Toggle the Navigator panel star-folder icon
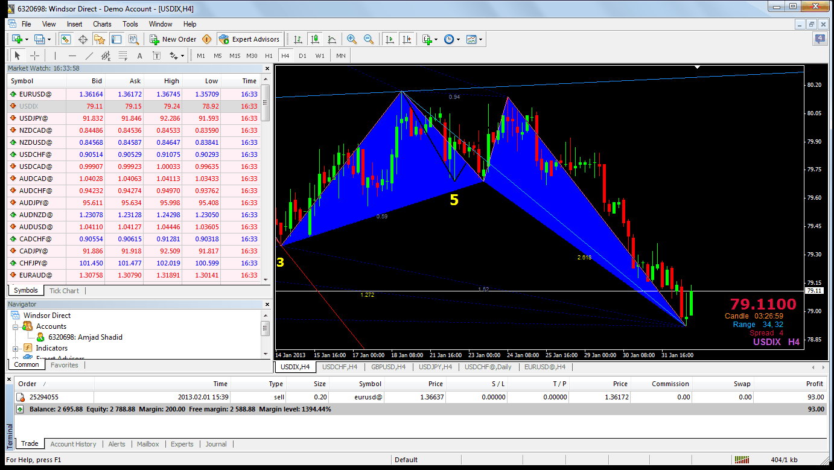 (100, 39)
